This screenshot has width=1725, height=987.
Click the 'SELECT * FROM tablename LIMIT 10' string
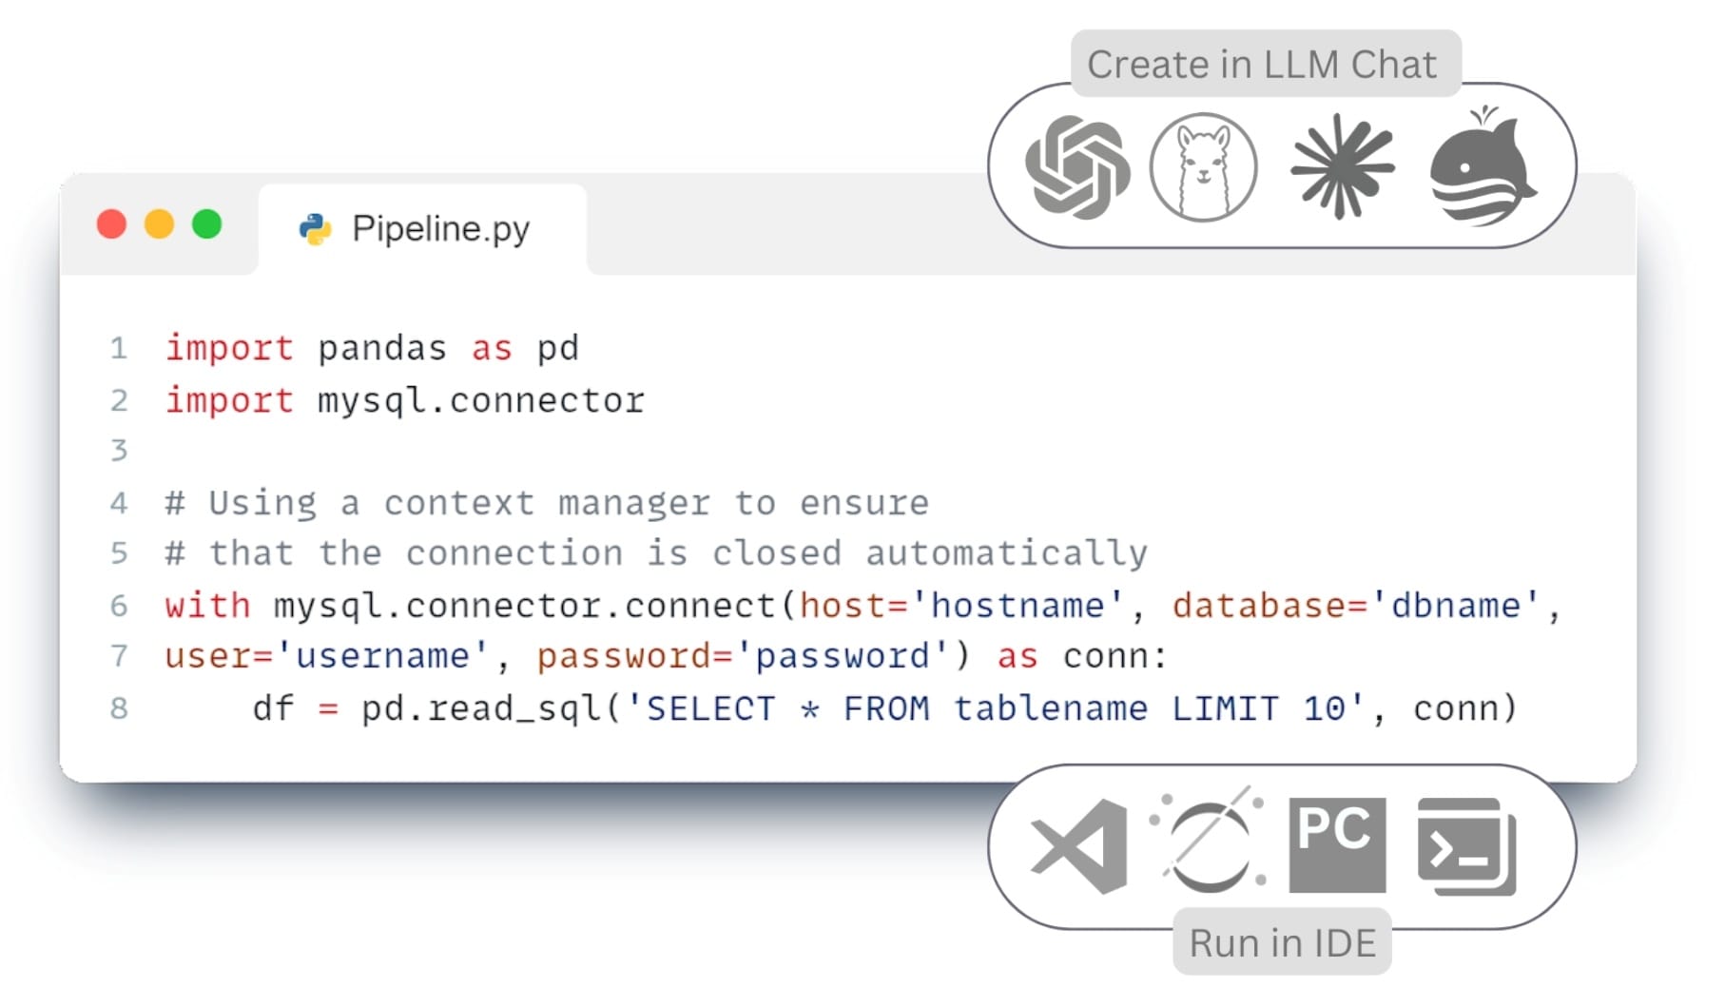(x=996, y=707)
